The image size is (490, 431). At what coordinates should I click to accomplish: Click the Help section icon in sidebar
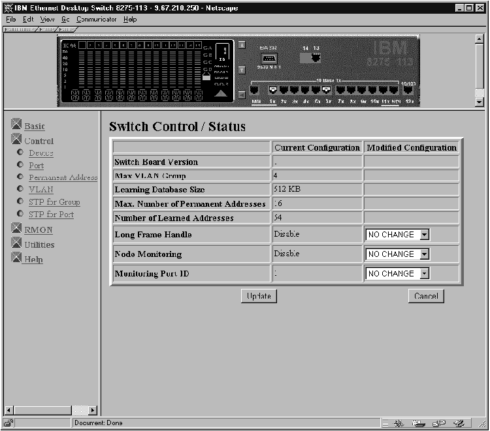(x=17, y=258)
